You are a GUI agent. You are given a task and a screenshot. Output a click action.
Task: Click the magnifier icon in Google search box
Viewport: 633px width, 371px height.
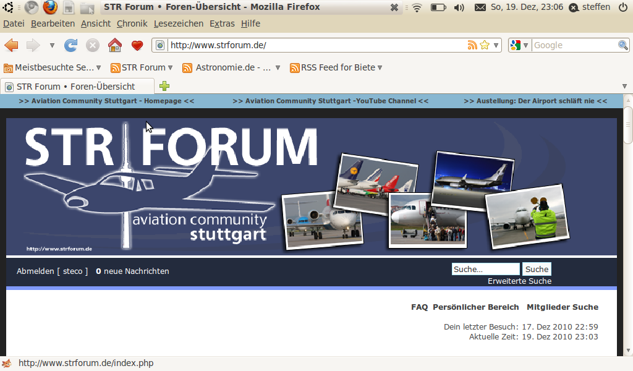pyautogui.click(x=623, y=45)
